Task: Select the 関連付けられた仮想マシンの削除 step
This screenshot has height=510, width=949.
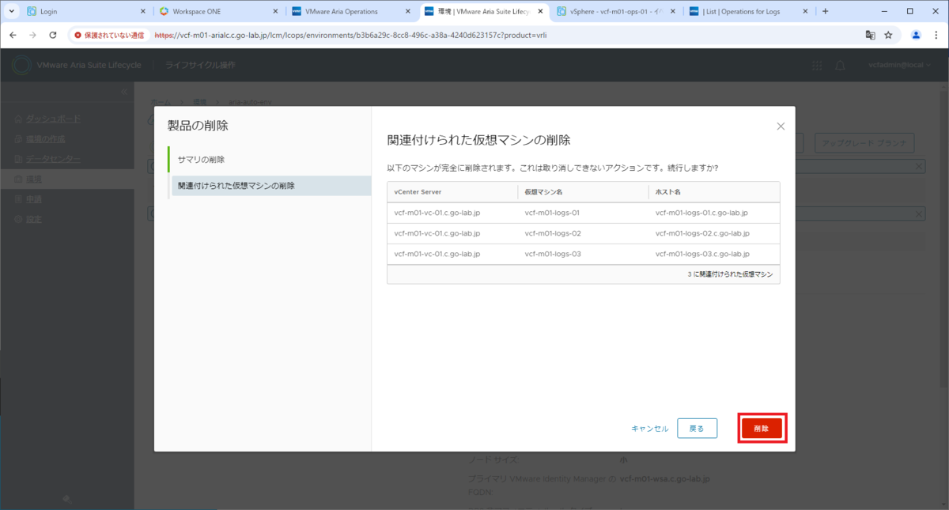Action: (x=270, y=186)
